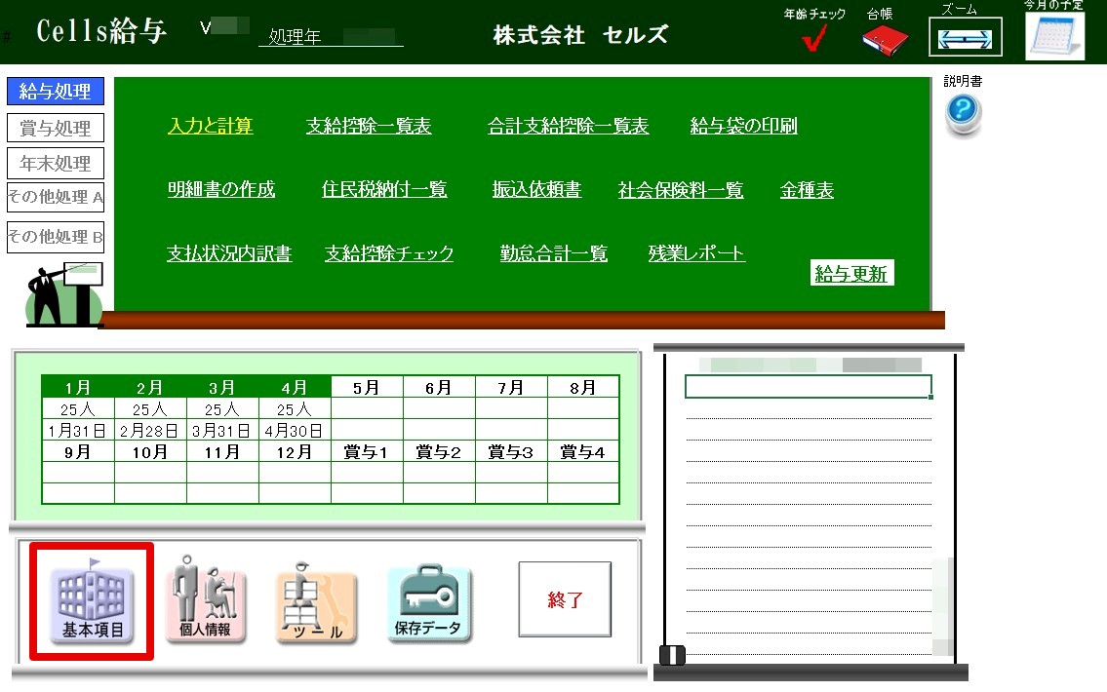This screenshot has width=1107, height=692.
Task: Open the 説明書 help question icon
Action: pyautogui.click(x=963, y=115)
